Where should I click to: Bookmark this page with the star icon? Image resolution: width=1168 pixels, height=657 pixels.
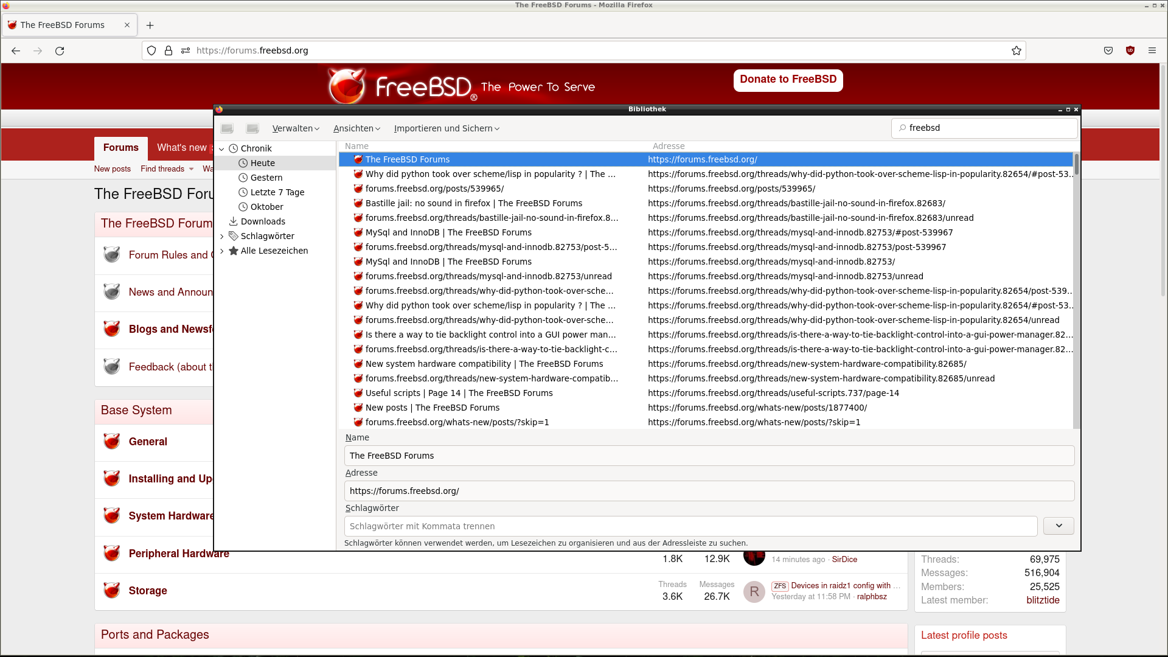pos(1016,50)
